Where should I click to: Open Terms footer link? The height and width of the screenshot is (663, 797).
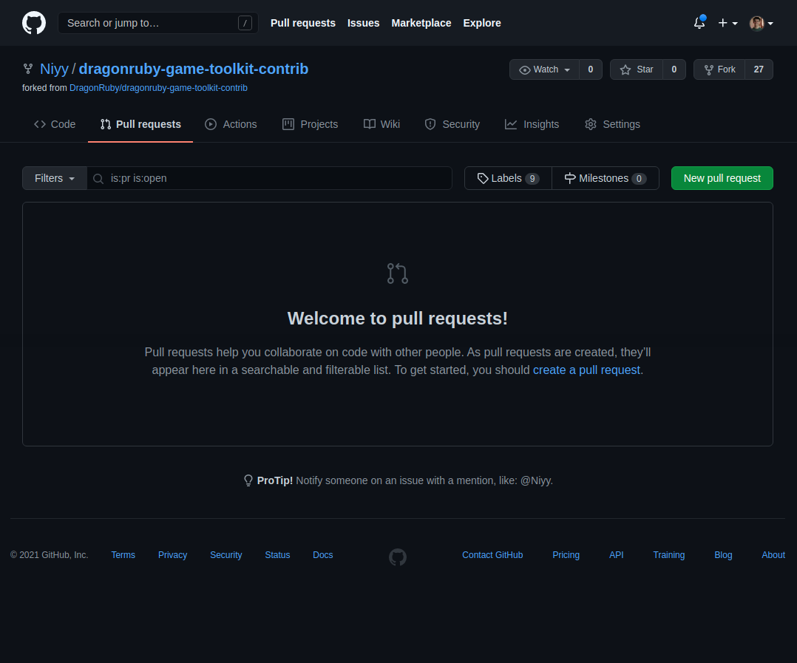click(x=123, y=555)
